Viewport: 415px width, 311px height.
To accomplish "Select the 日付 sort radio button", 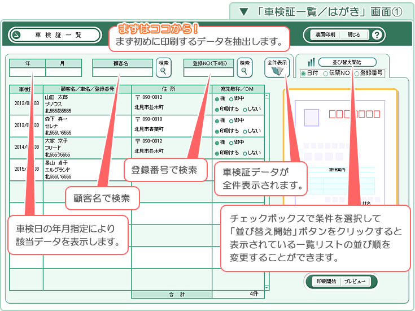I will 303,74.
